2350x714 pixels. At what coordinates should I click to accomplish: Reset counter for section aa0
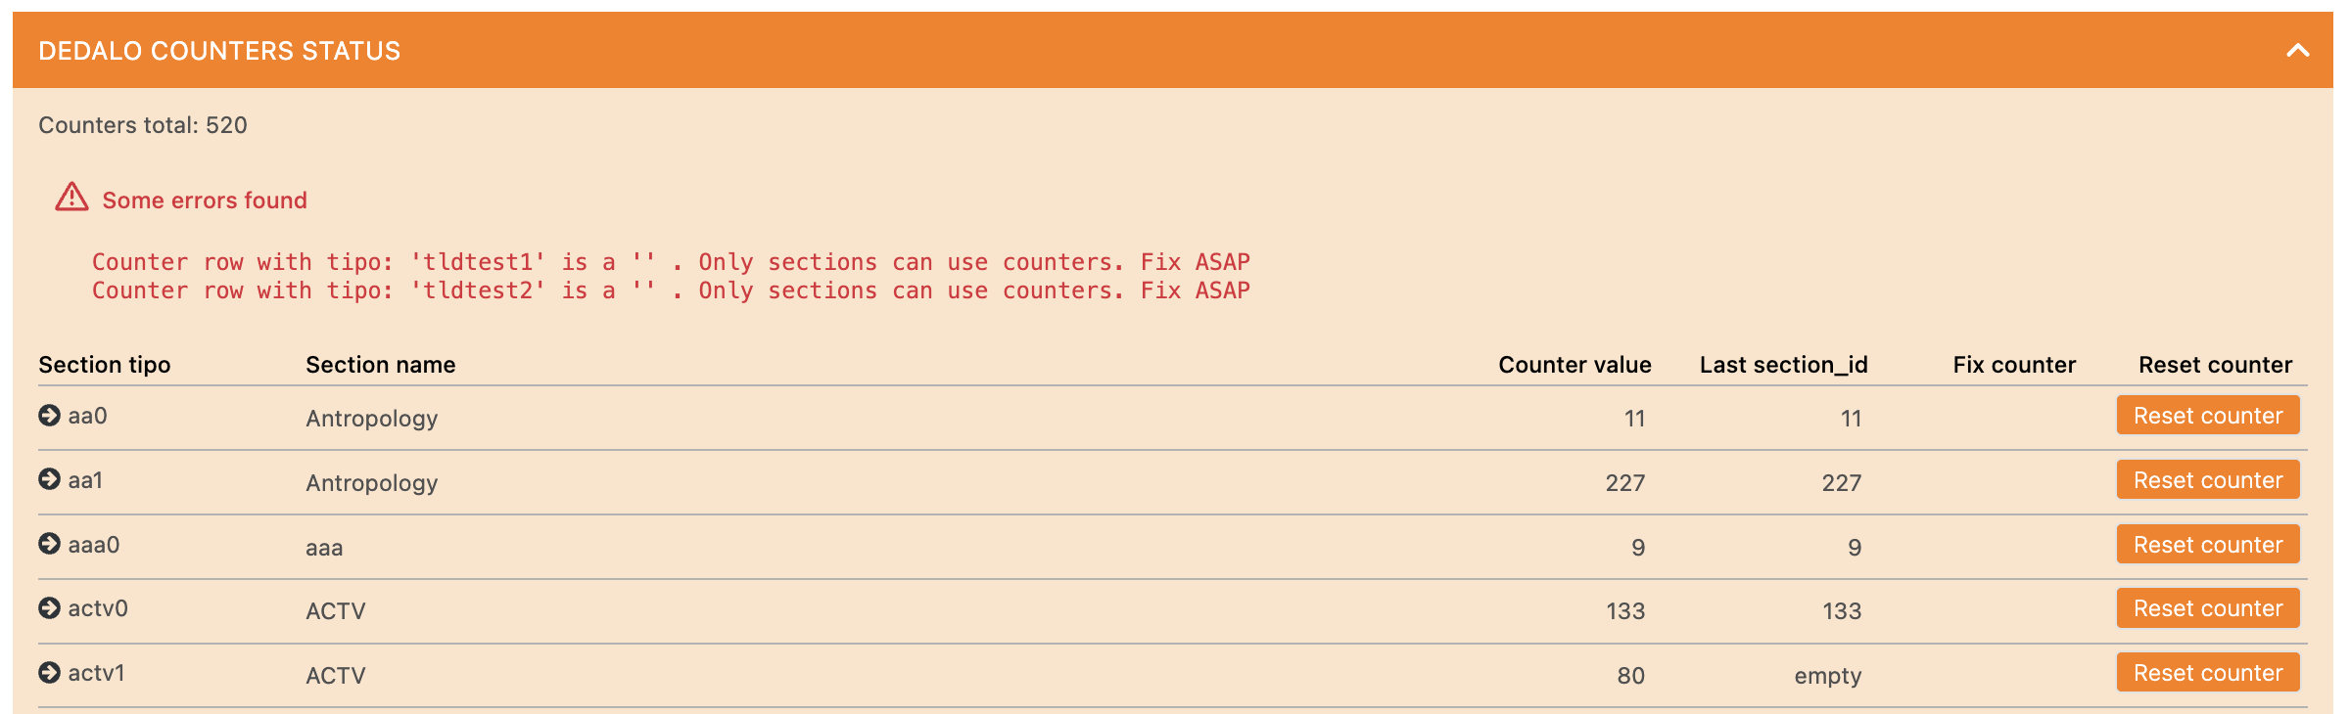click(x=2207, y=415)
